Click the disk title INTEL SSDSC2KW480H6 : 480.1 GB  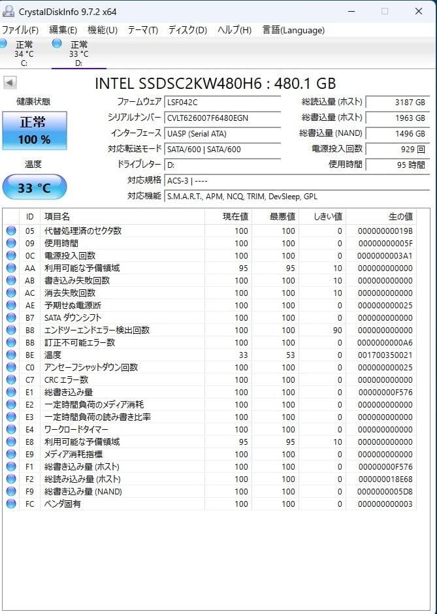(x=215, y=84)
